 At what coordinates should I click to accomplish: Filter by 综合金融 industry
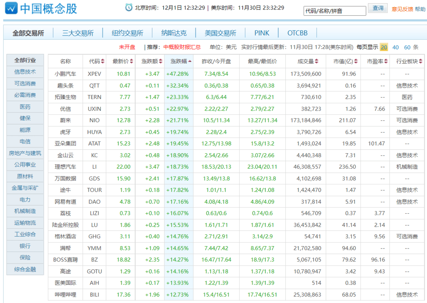click(25, 269)
